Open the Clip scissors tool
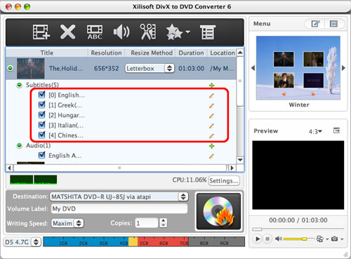The height and width of the screenshot is (259, 351). [x=148, y=32]
